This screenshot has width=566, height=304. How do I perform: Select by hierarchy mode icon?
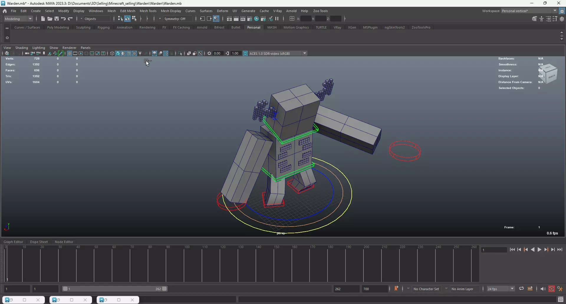tap(120, 19)
